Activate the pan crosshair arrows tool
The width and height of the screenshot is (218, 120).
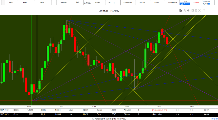point(188,10)
